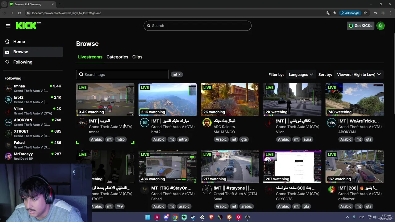Open a new browser tab
The image size is (395, 222).
pyautogui.click(x=60, y=4)
